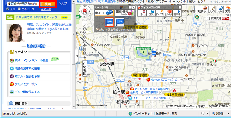Click the 観る・遊ぶ category header
Viewport: 231px width, 118px height.
(38, 104)
